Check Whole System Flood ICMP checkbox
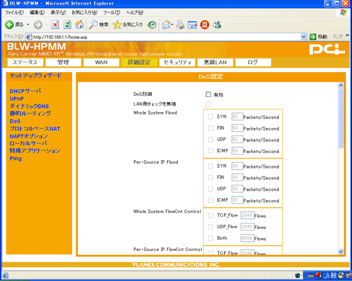This screenshot has width=352, height=281. tap(211, 151)
